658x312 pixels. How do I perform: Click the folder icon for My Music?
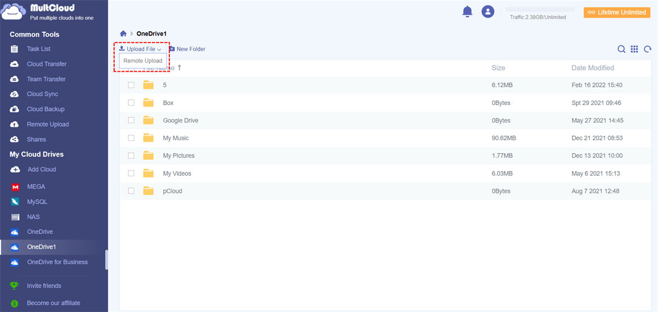(148, 138)
